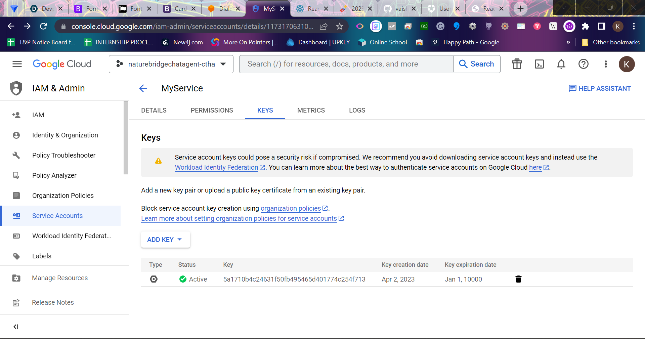
Task: Sort by the Key creation date column
Action: coord(405,265)
